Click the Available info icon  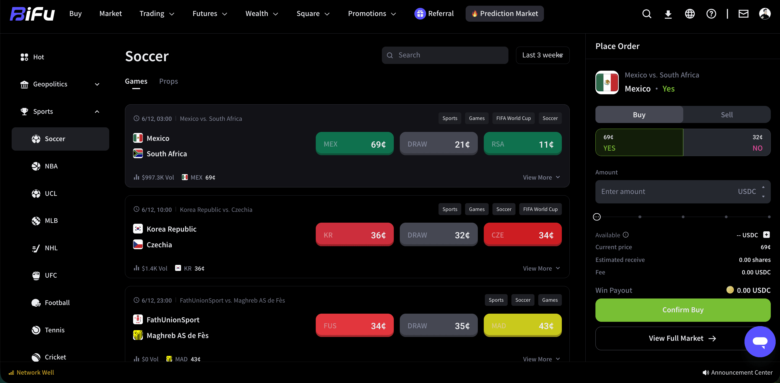point(626,235)
